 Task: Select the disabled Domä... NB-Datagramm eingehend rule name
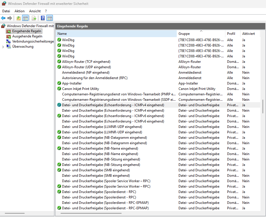[104, 143]
